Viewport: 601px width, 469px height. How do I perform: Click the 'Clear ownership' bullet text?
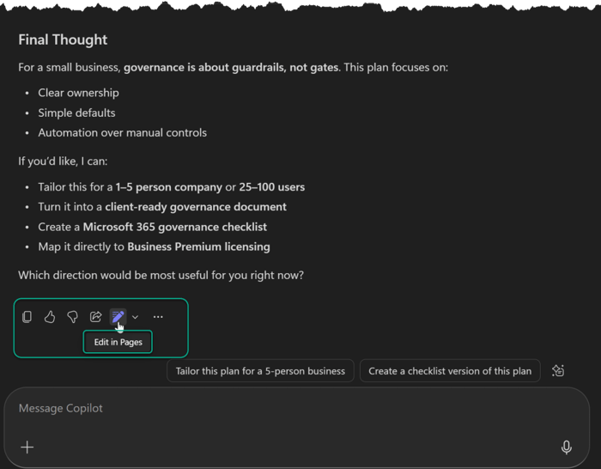[x=78, y=93]
